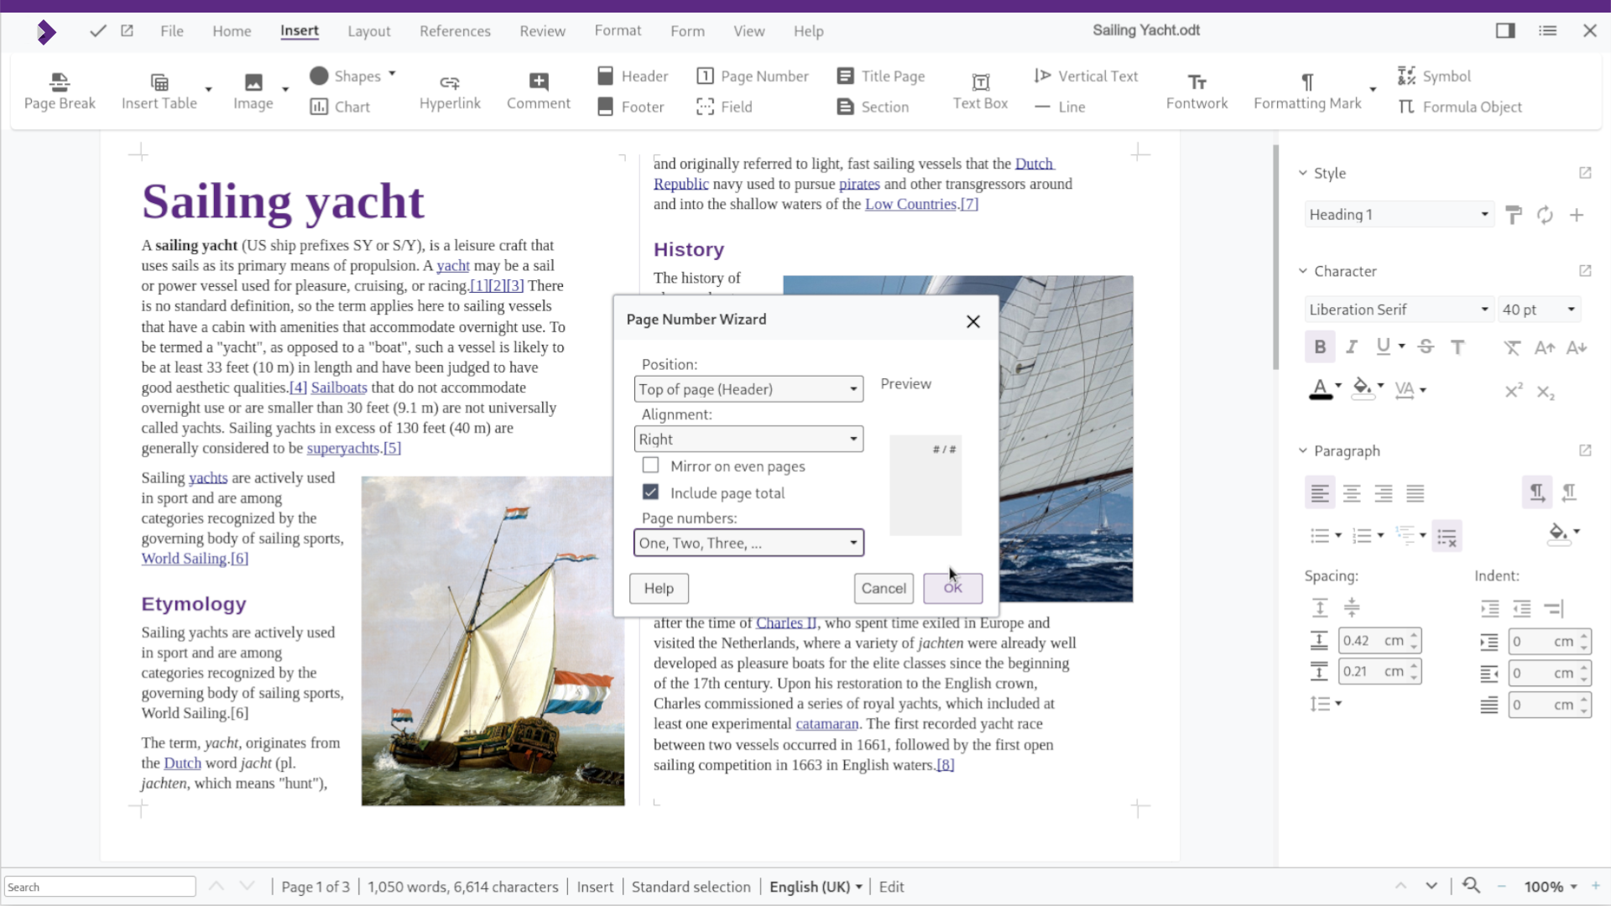1611x906 pixels.
Task: Click the sidebar toggle icon in title bar
Action: coord(1505,30)
